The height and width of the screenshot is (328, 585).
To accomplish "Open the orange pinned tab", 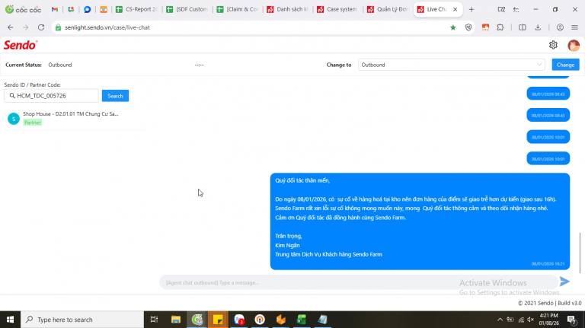I will click(104, 9).
